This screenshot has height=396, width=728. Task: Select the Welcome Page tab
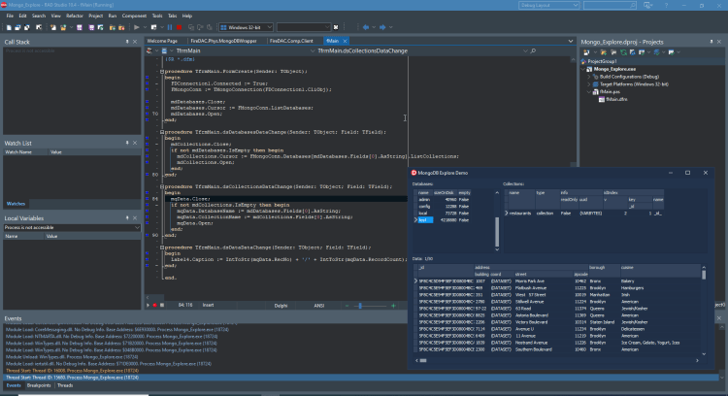point(162,41)
